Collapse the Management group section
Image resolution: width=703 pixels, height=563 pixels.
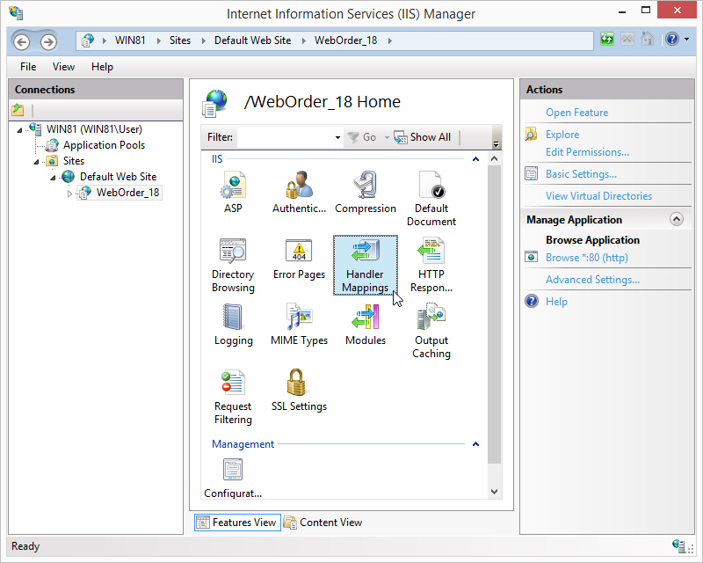(475, 444)
